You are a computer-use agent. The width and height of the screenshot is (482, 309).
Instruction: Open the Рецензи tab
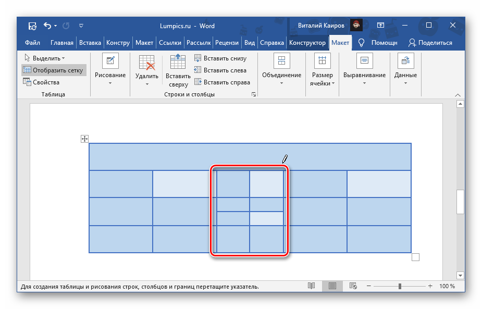click(227, 43)
